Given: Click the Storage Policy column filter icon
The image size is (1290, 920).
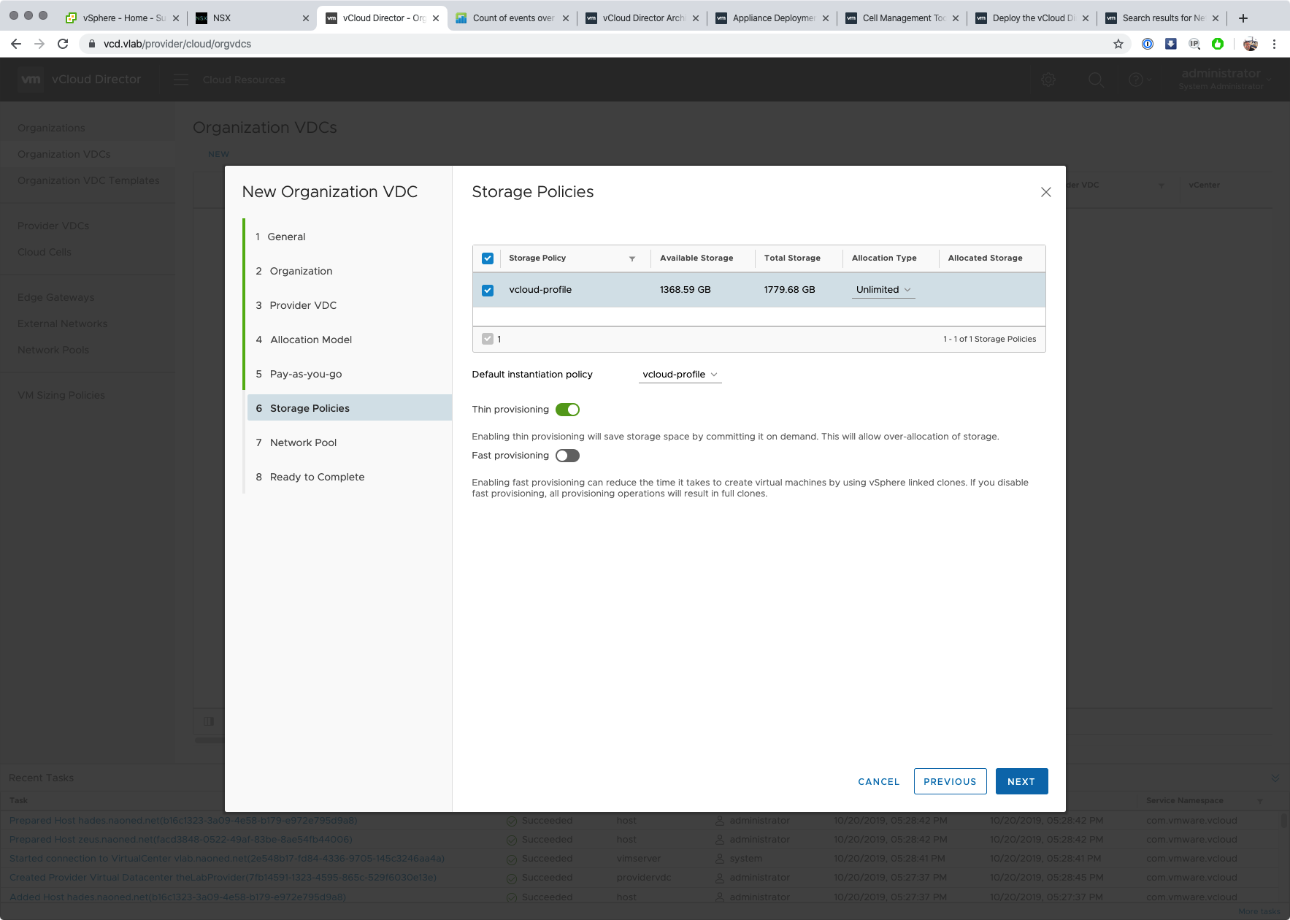Looking at the screenshot, I should [632, 258].
